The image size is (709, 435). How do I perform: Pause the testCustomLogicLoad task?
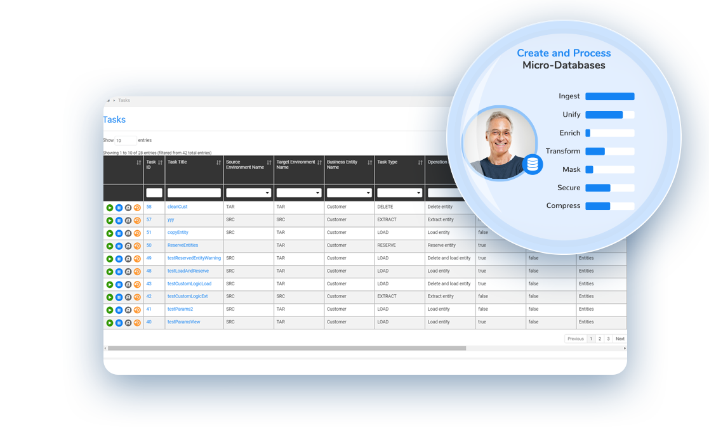pos(119,283)
